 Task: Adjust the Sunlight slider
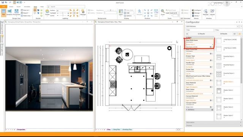coord(63,13)
